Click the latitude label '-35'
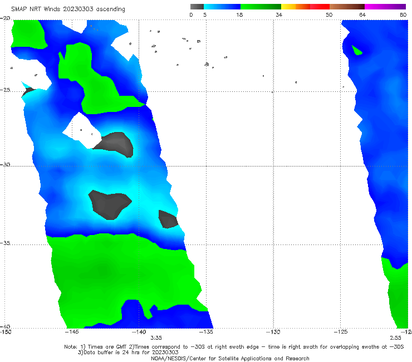The width and height of the screenshot is (412, 362). coord(5,243)
